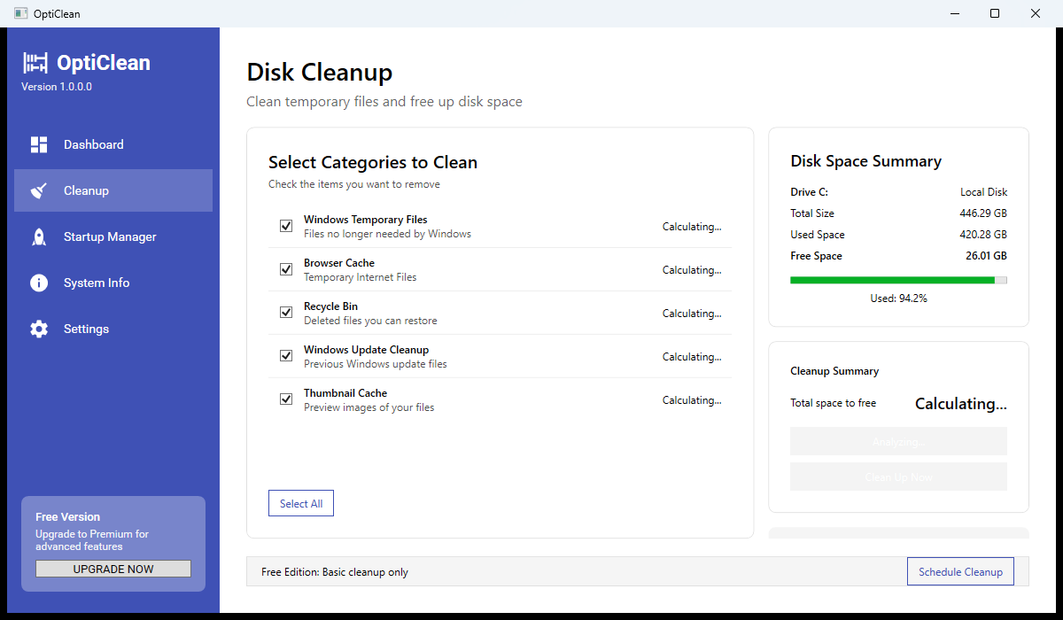This screenshot has width=1063, height=620.
Task: Click the Startup Manager rocket icon
Action: [39, 236]
